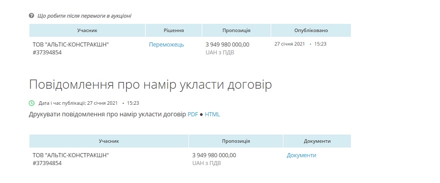This screenshot has width=440, height=183.
Task: Select the offer amount in winner table
Action: (x=227, y=44)
